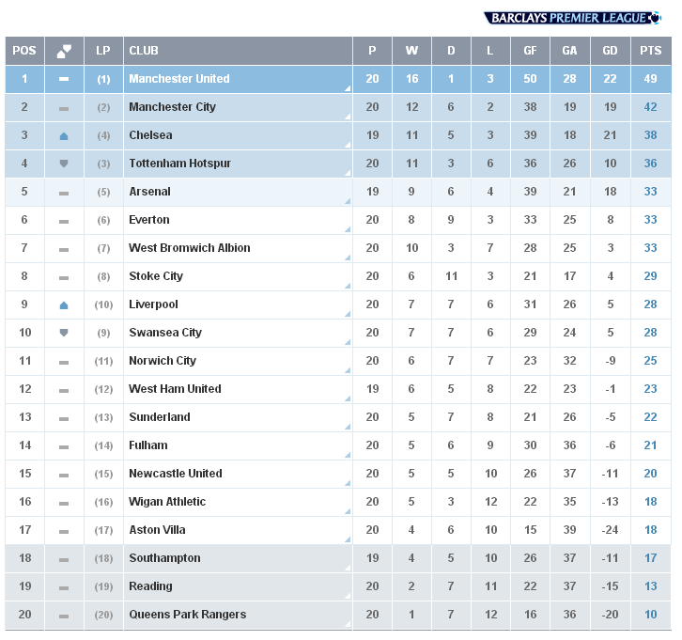Click Manchester United's no-change dash icon
The image size is (682, 640).
coord(64,79)
